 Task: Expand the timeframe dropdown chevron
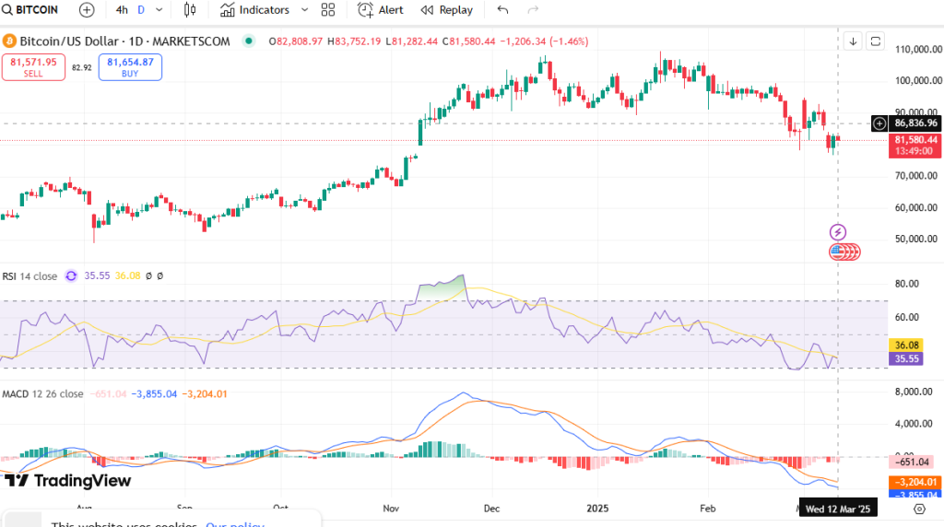[x=159, y=9]
